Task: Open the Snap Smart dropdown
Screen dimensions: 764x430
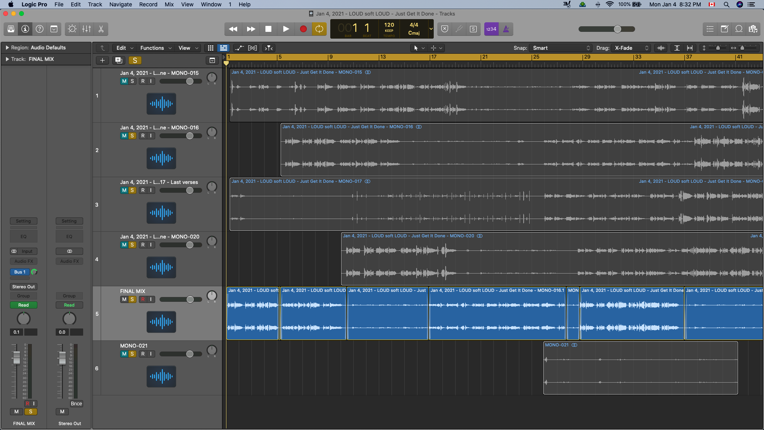Action: (x=561, y=48)
